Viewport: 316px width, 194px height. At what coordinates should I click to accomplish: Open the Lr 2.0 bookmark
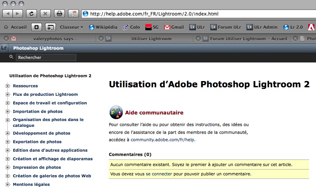click(x=293, y=27)
